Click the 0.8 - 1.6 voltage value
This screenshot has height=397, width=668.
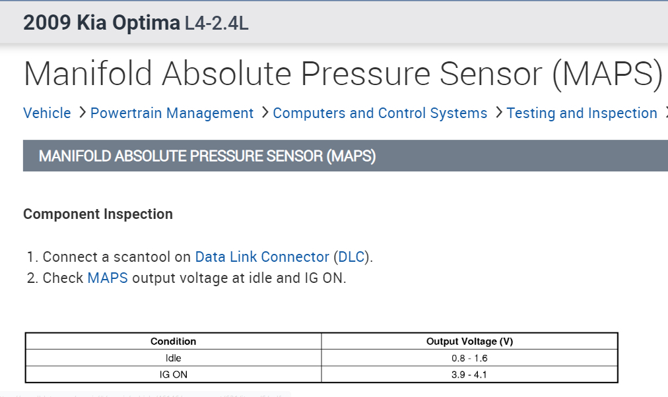[x=469, y=358]
